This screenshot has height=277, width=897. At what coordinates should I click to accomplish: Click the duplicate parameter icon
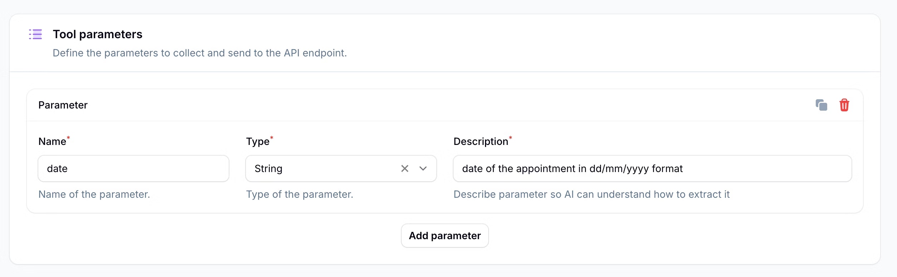[x=821, y=105]
